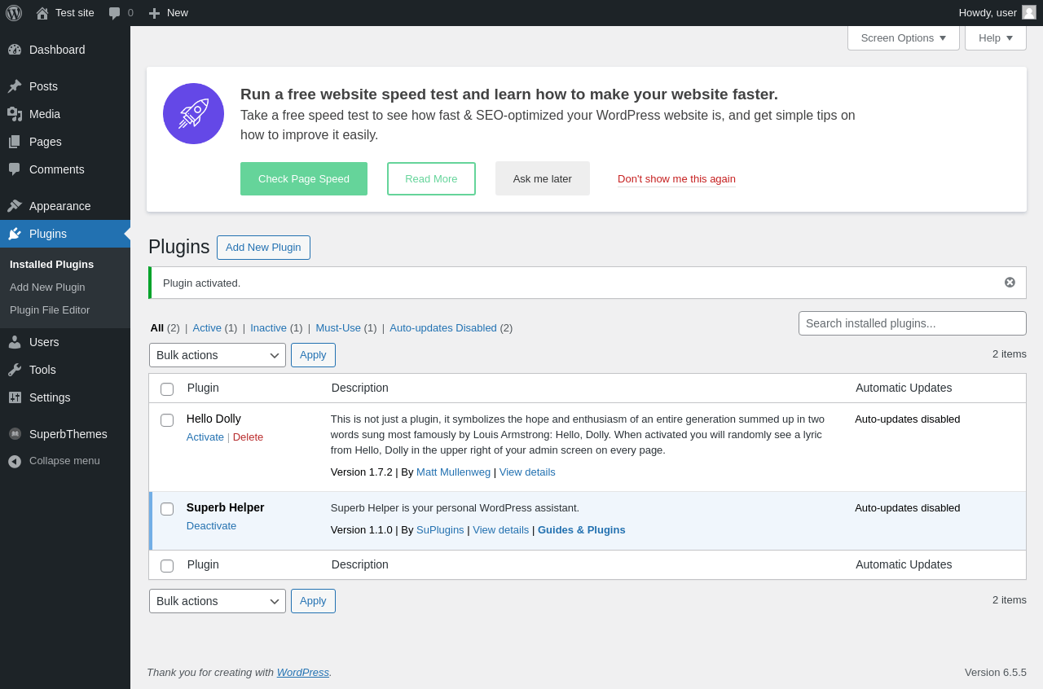
Task: Click the Settings sliders icon
Action: click(x=15, y=397)
